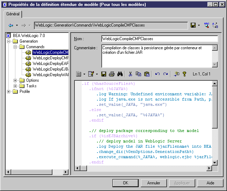The image size is (227, 191).
Task: Select WebLogicDeployEAR command in tree
Action: [50, 64]
